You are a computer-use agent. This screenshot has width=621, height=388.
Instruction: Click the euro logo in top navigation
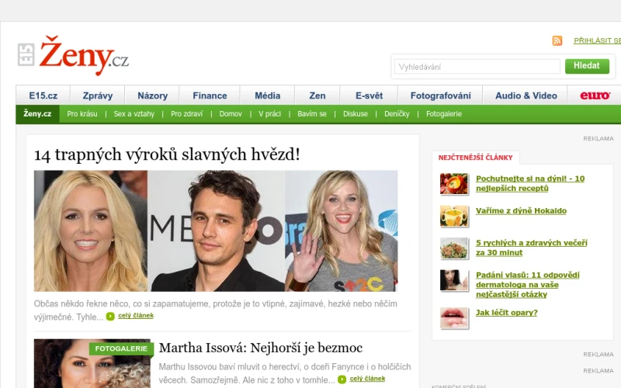595,95
